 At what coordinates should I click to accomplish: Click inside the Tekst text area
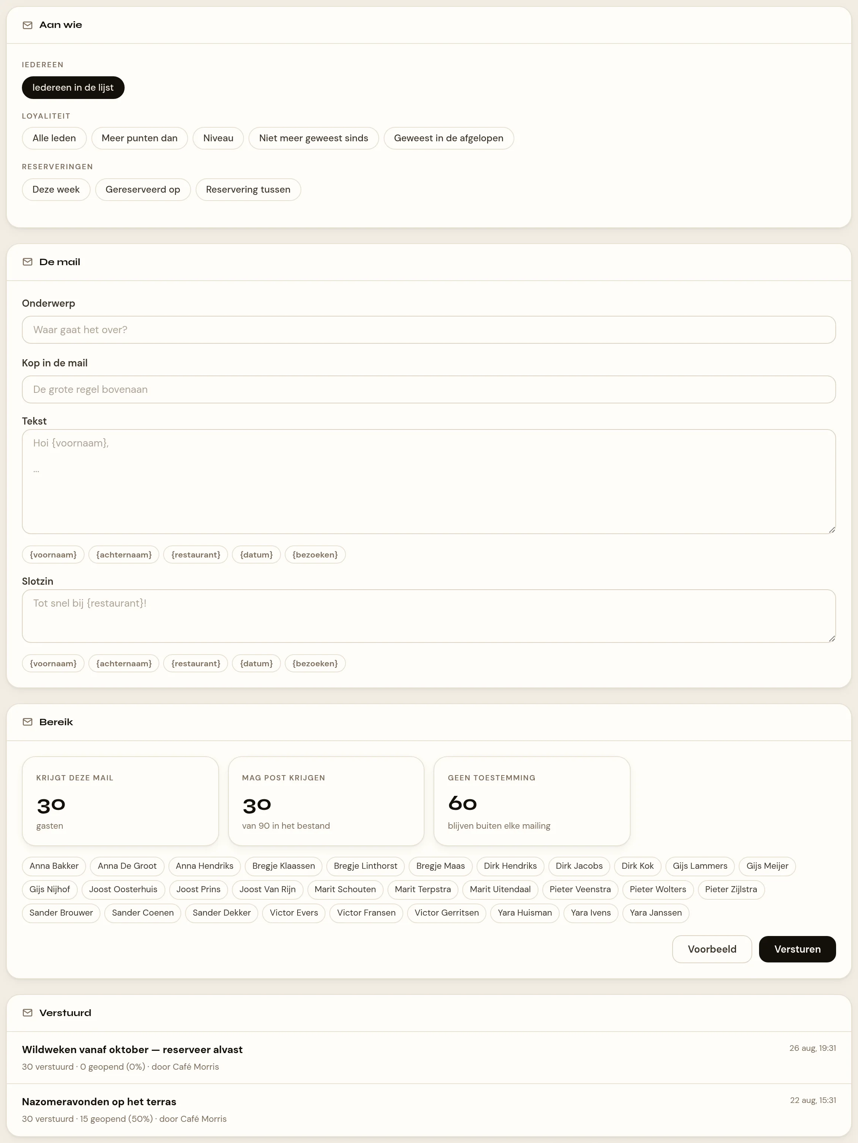click(429, 482)
